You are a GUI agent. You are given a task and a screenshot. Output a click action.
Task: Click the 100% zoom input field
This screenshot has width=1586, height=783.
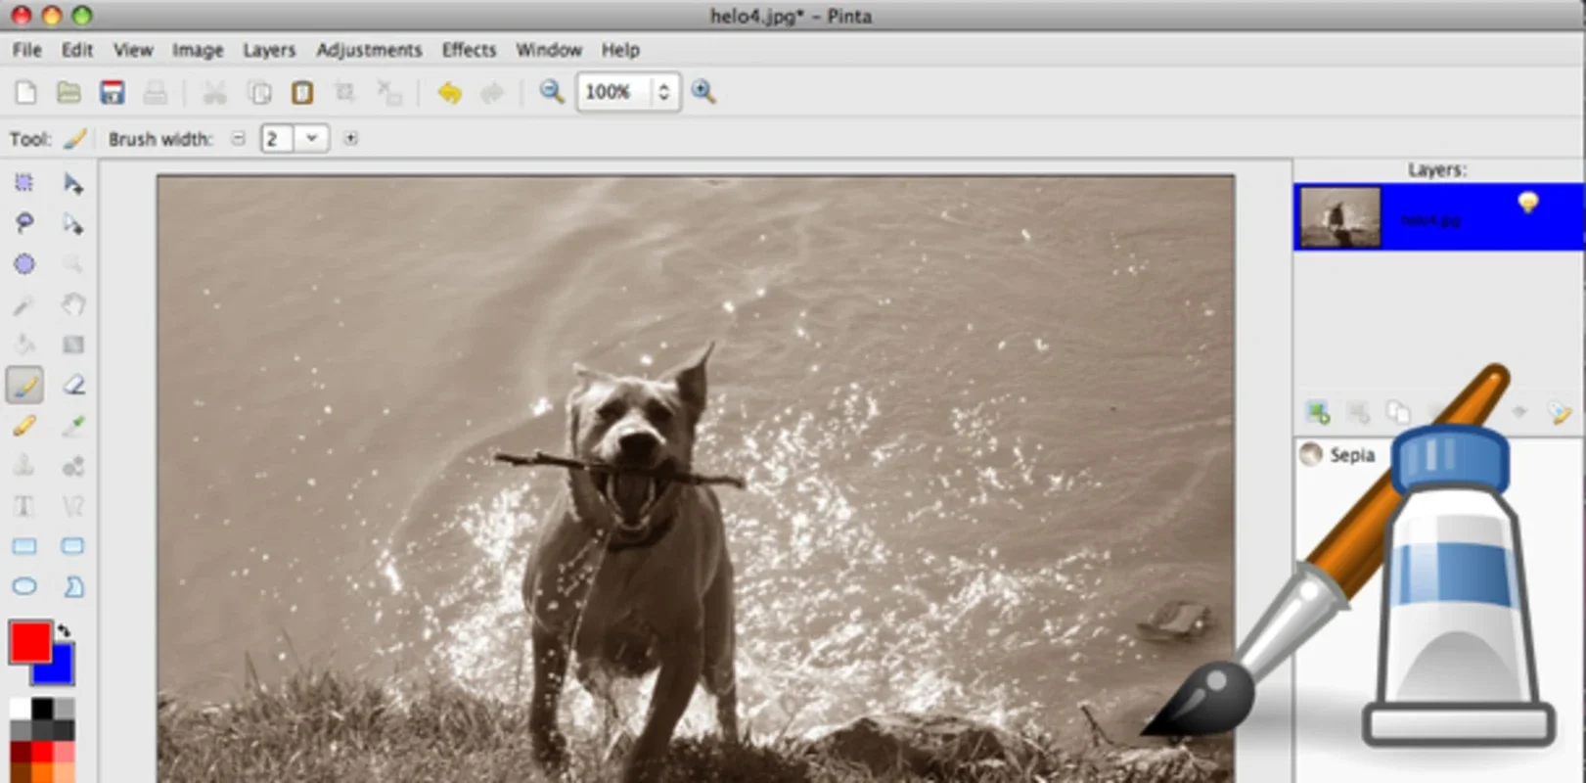pyautogui.click(x=614, y=92)
